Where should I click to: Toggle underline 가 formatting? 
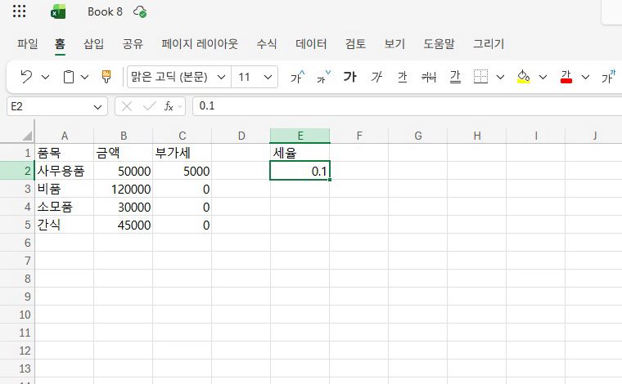coord(402,77)
